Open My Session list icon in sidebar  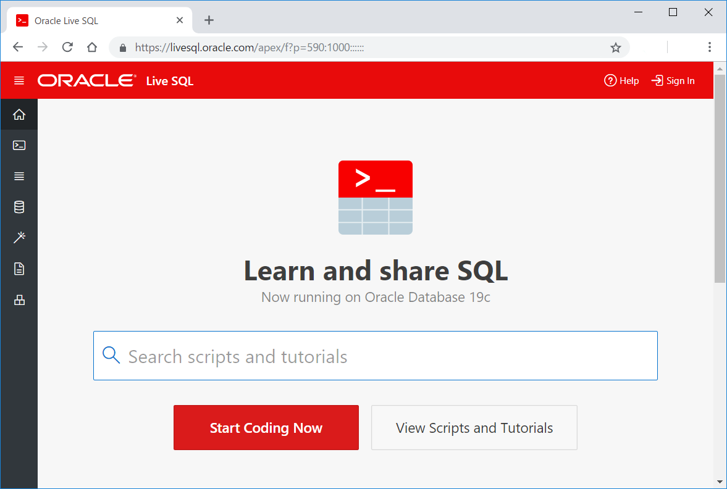(19, 176)
